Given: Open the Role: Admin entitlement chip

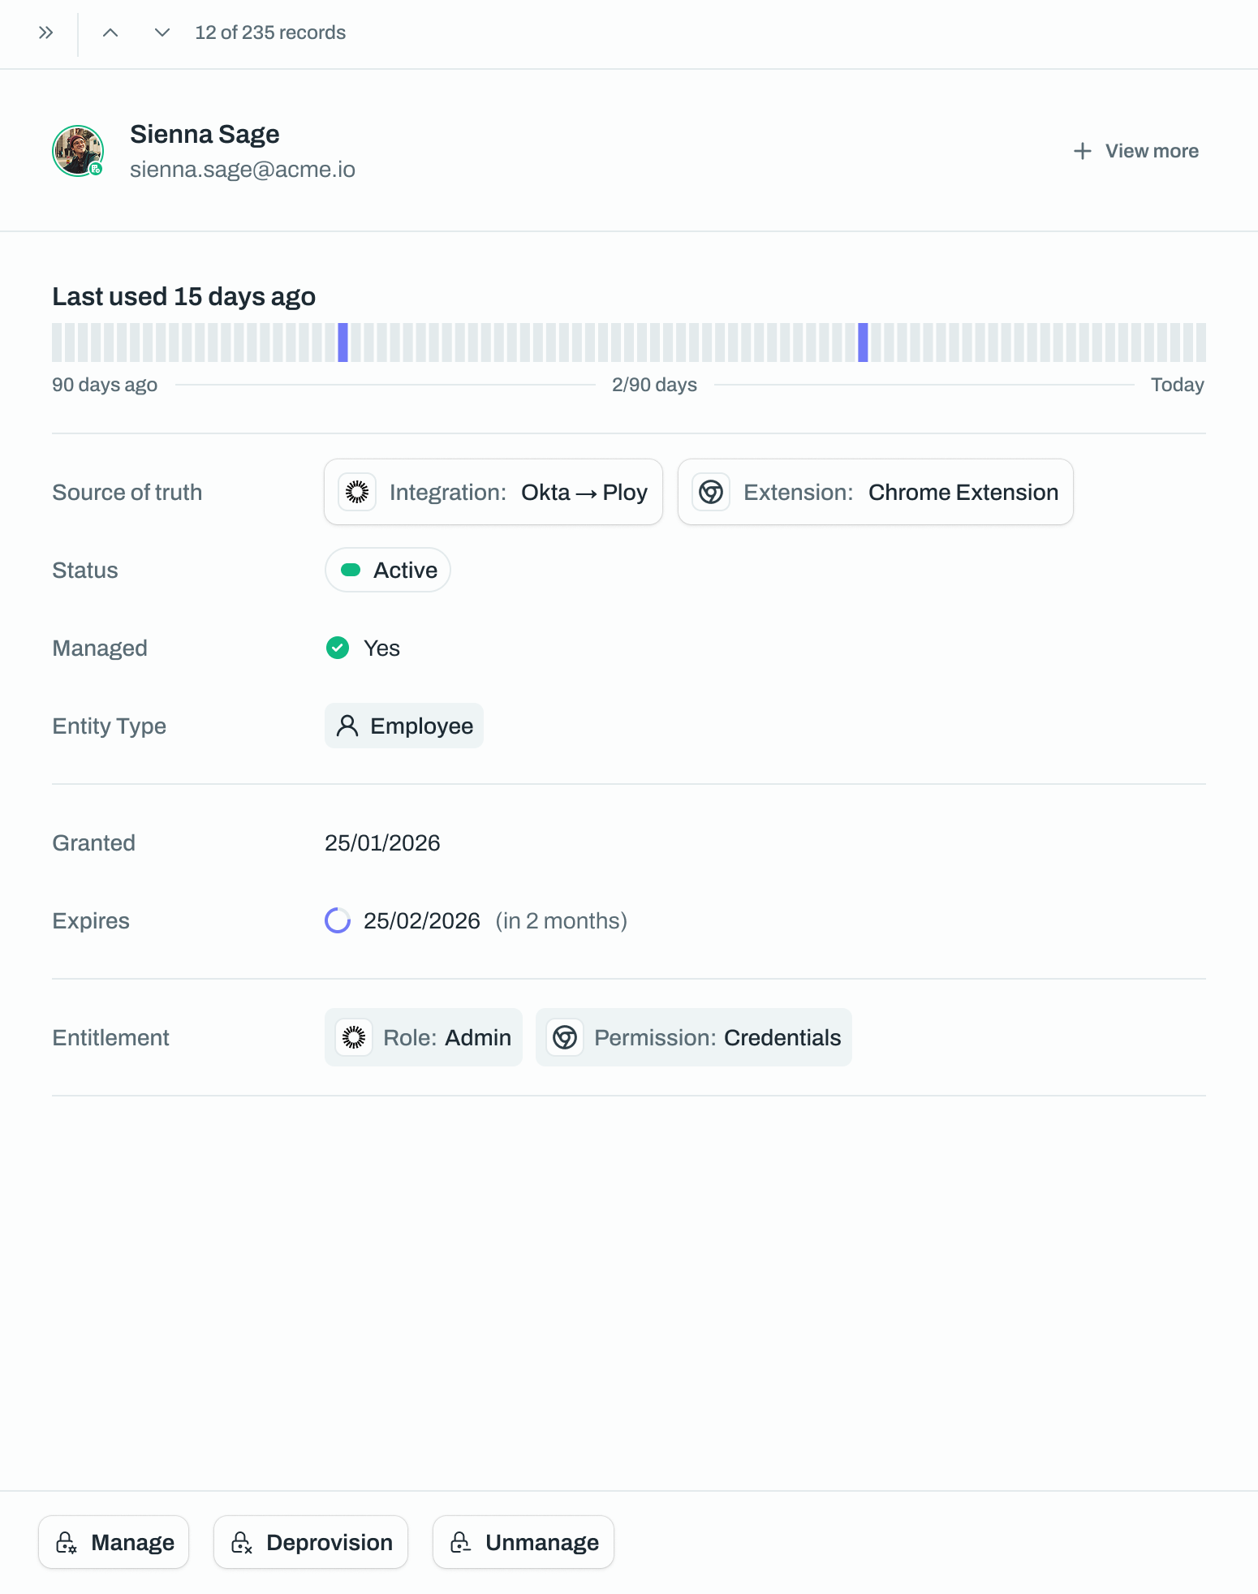Looking at the screenshot, I should 424,1037.
